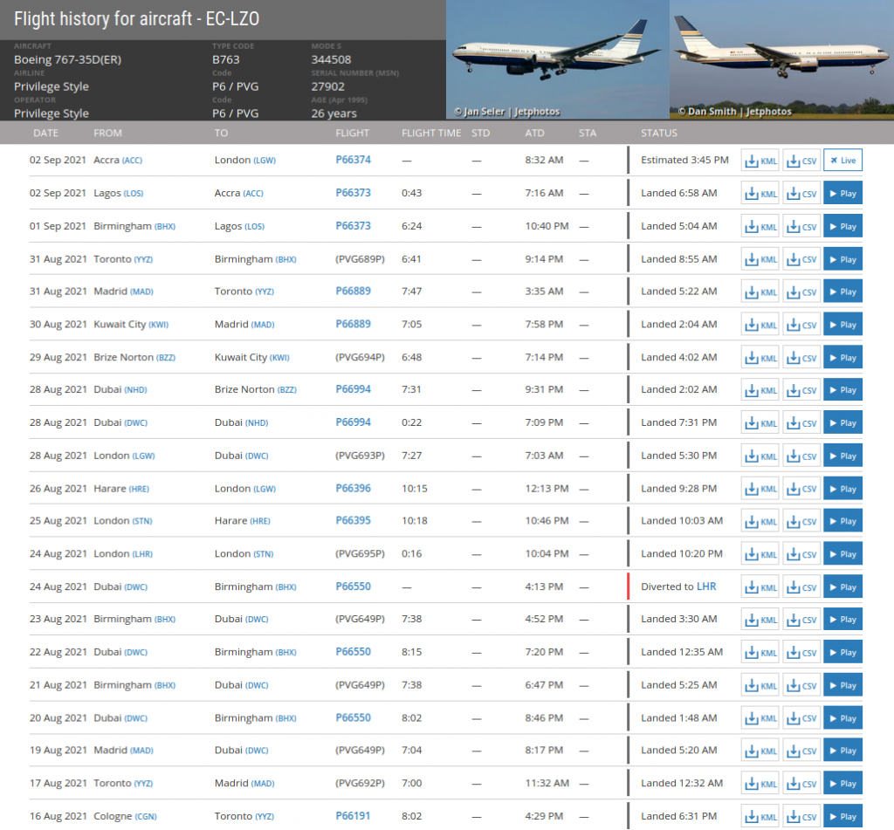Select status text 'Estimated 3:45 PM'
894x830 pixels.
(x=684, y=161)
